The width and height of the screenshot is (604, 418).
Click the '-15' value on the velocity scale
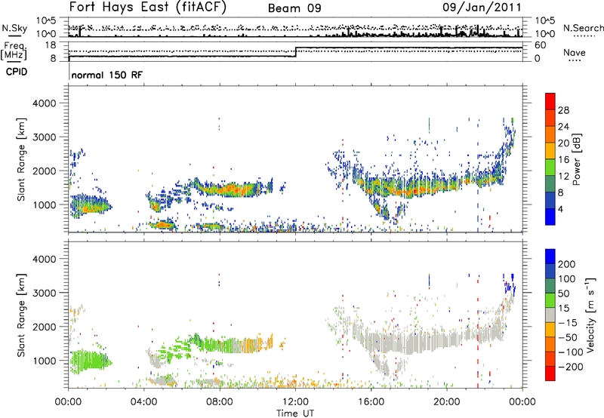(566, 322)
